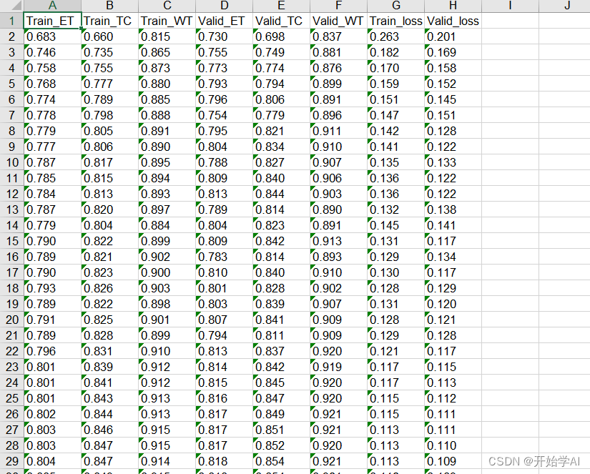Image resolution: width=590 pixels, height=474 pixels.
Task: Select cell A18 with value 0.793
Action: click(x=52, y=288)
